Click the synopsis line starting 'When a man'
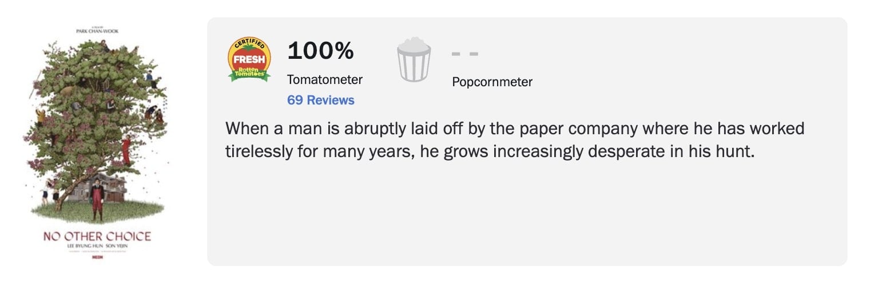Viewport: 882px width, 289px height. click(514, 129)
